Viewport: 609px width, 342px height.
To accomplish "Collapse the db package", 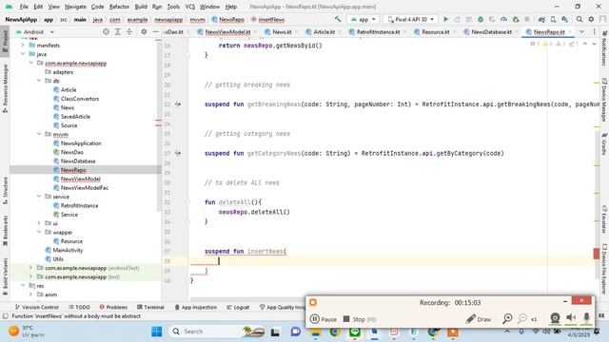I will [39, 81].
